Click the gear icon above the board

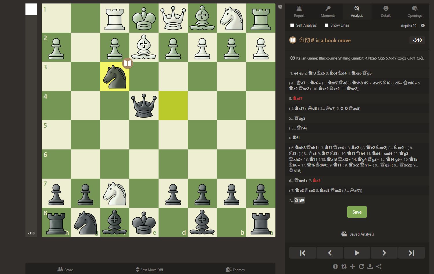click(280, 7)
